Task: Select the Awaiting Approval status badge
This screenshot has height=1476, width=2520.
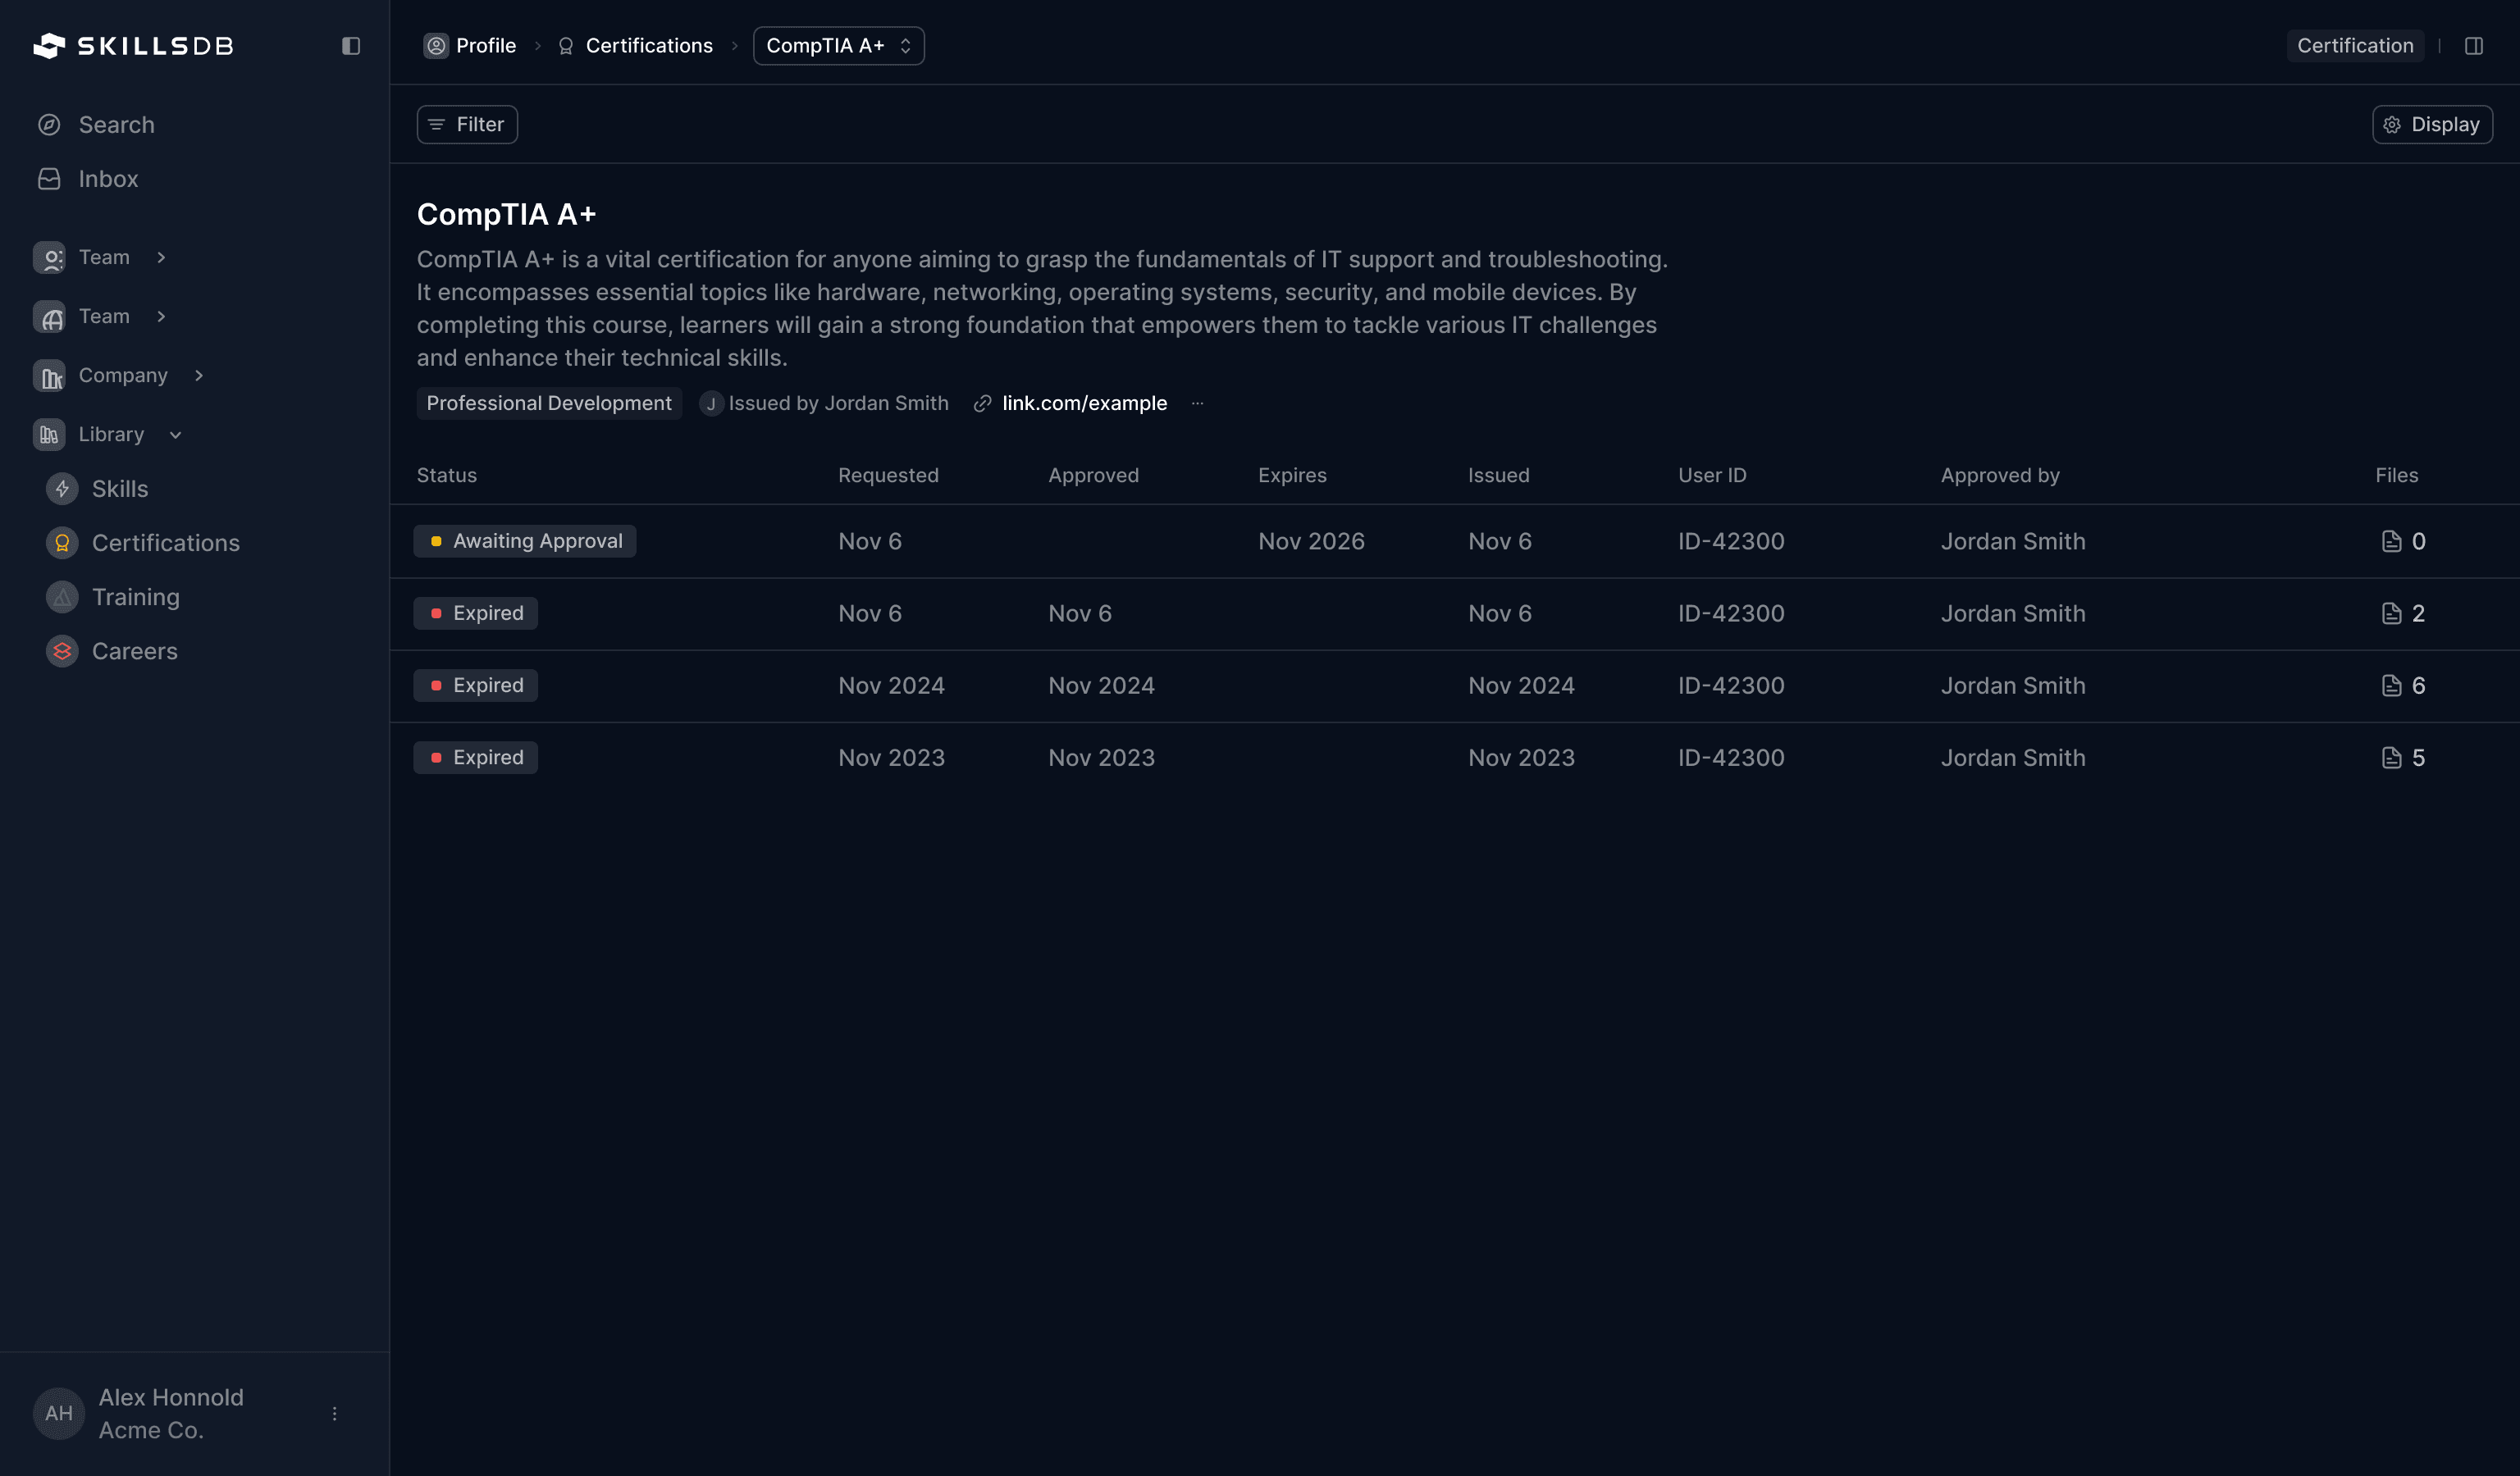Action: [525, 540]
